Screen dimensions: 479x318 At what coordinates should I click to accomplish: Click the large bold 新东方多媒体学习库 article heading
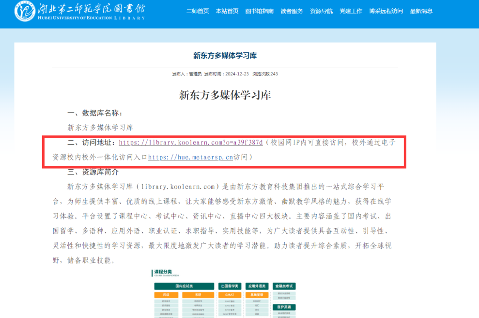[225, 95]
